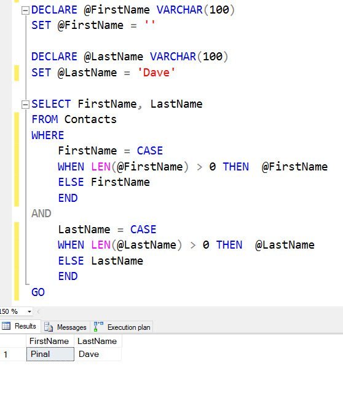The width and height of the screenshot is (343, 408).
Task: Click the AND keyword in WHERE clause
Action: click(x=41, y=214)
